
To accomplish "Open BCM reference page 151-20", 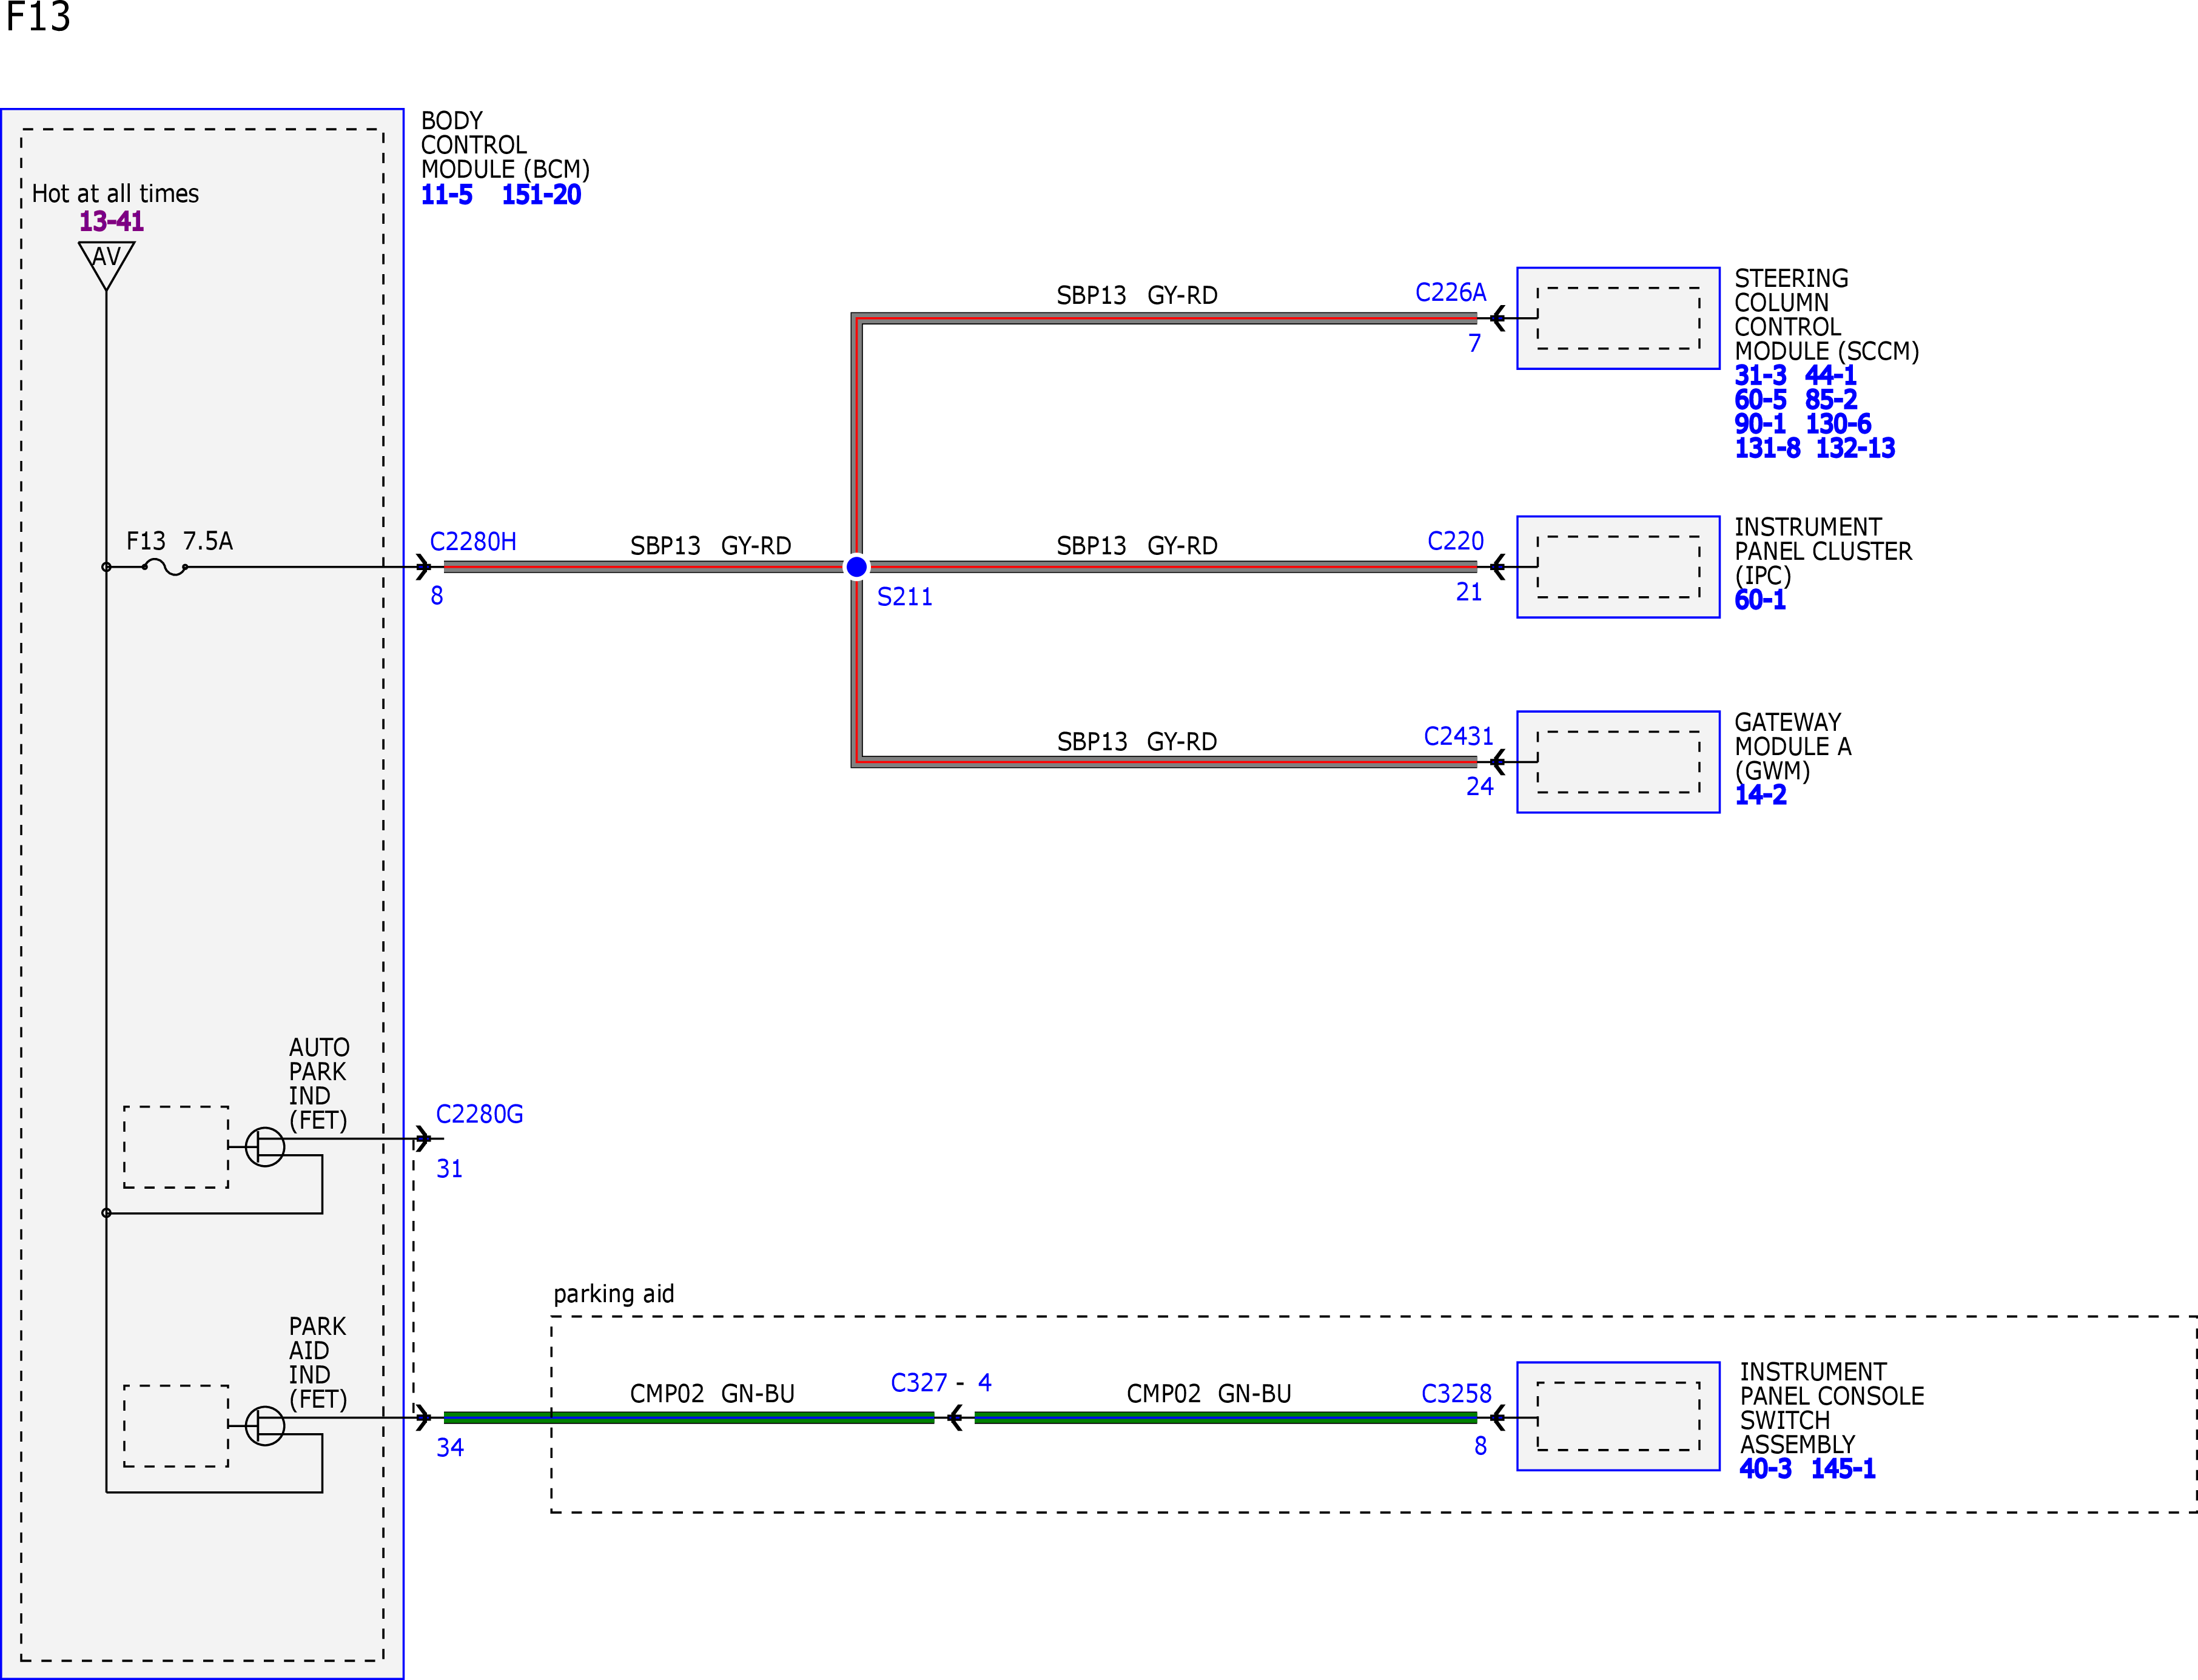I will click(541, 195).
